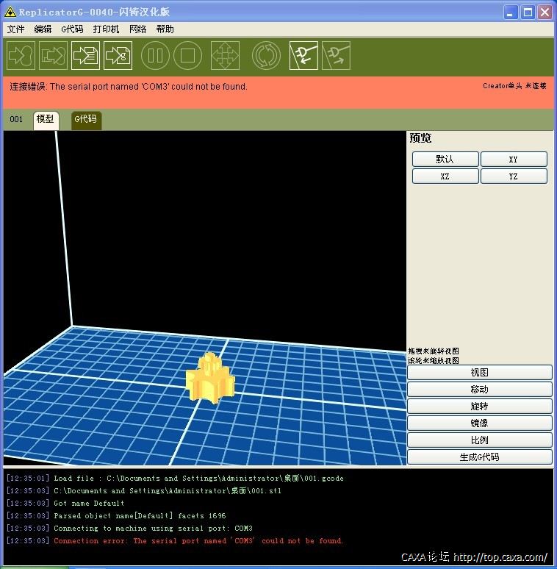Maximize the ReplicatorG window
557x569 pixels.
(x=528, y=12)
